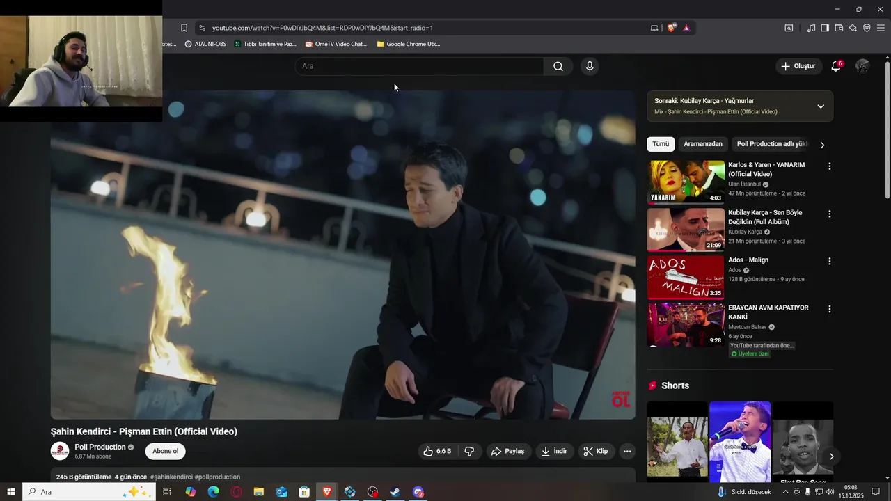Viewport: 891px width, 501px height.
Task: Select the Tümü filter chip
Action: [x=661, y=144]
